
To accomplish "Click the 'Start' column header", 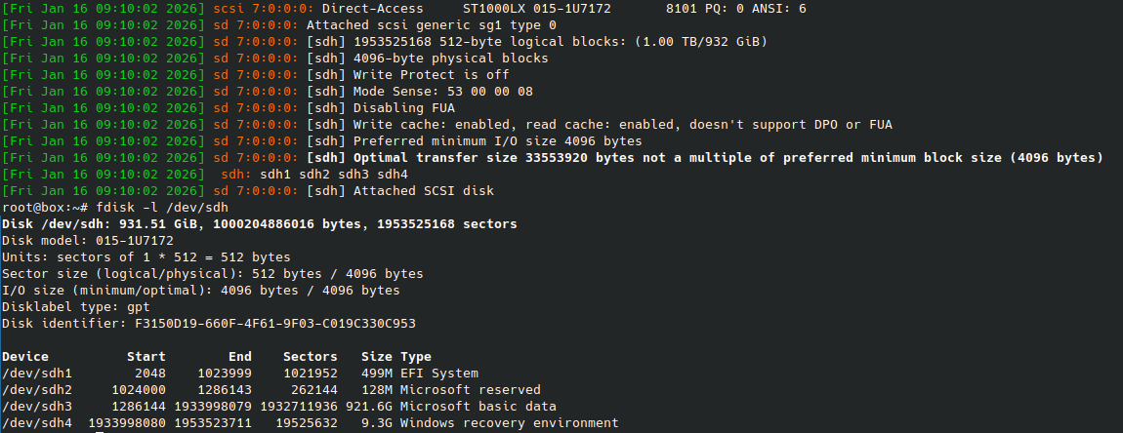I will (146, 356).
